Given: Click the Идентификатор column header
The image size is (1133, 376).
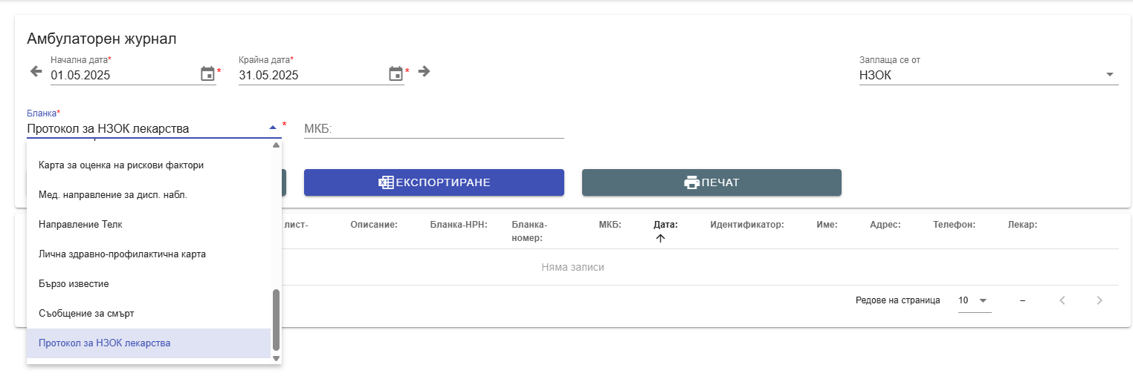Looking at the screenshot, I should (747, 225).
